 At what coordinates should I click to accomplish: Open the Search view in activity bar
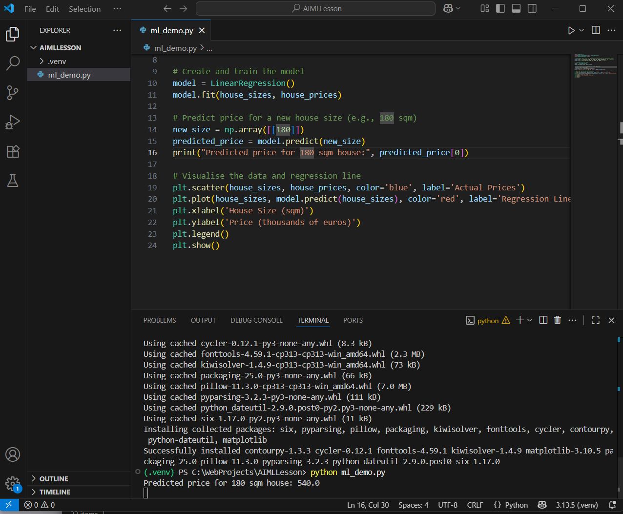pos(13,63)
